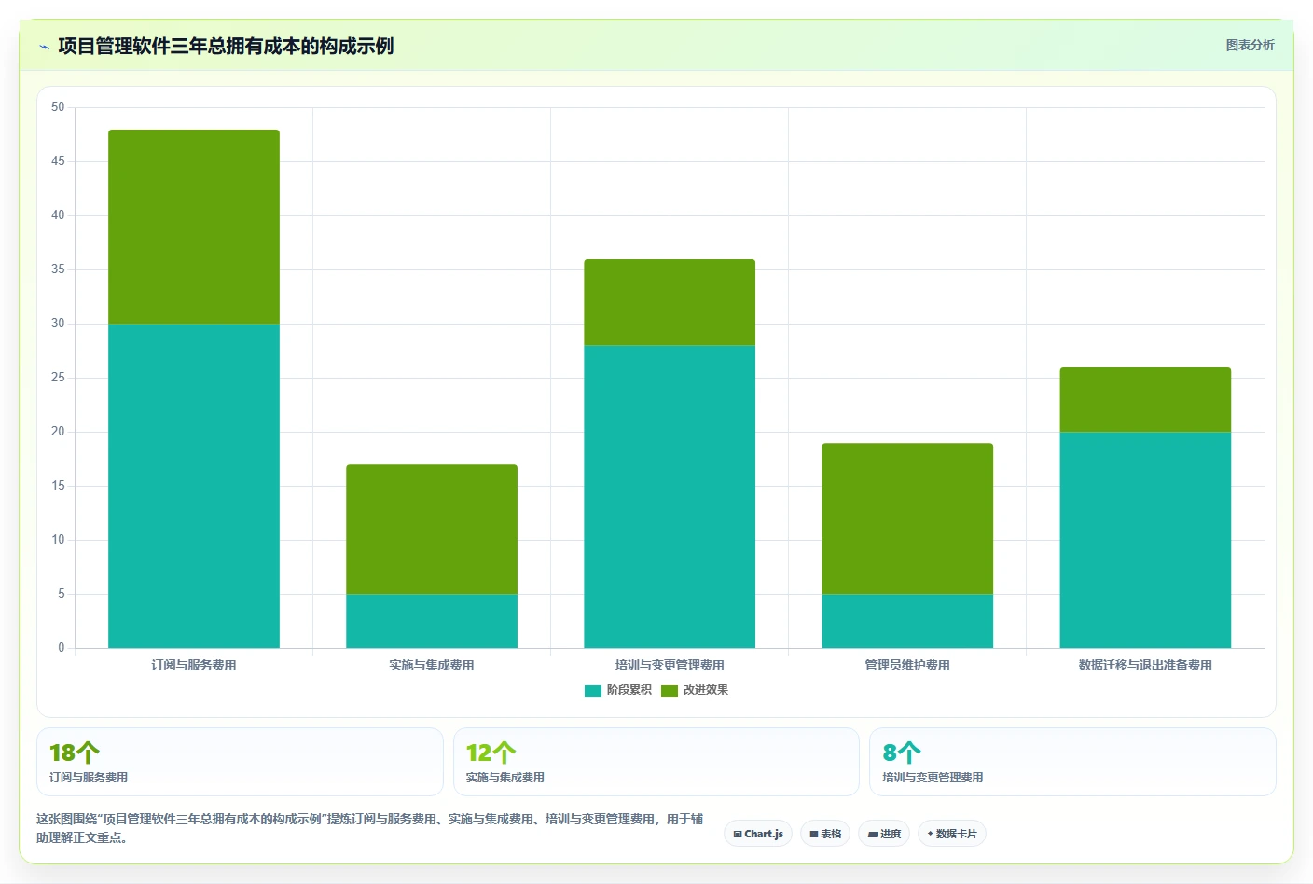Click the green segment of 数据迁移与退出准备费用 bar
This screenshot has height=884, width=1313.
[x=1145, y=400]
